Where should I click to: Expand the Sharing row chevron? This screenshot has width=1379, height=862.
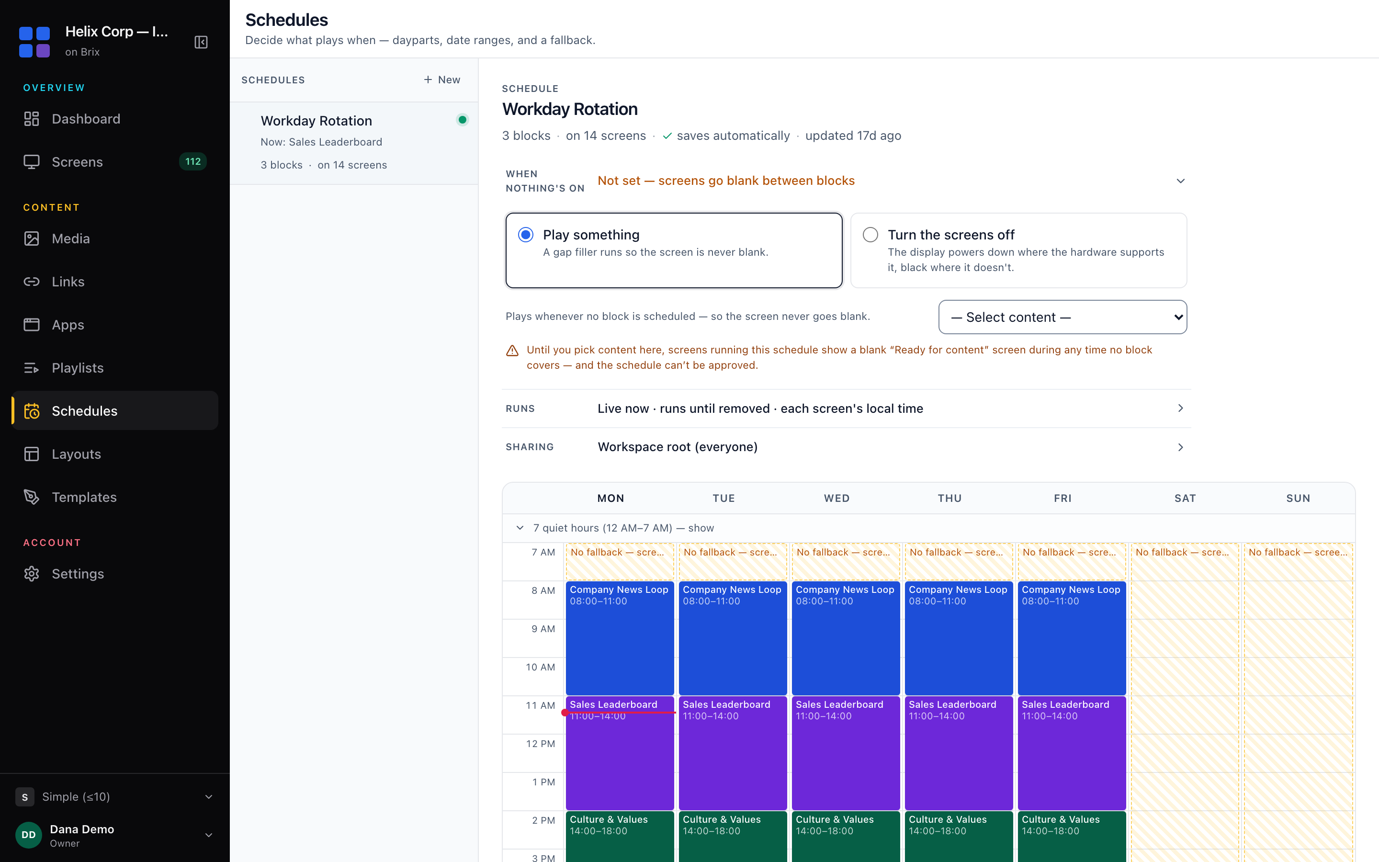pos(1181,447)
